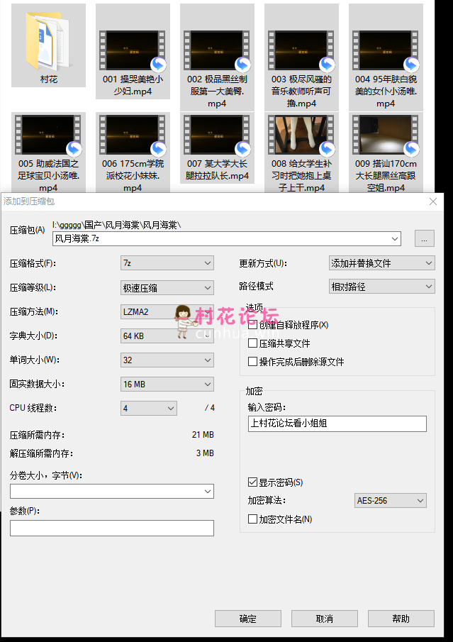The image size is (453, 642).
Task: Open the 压缩等级 极速压缩 dropdown
Action: [167, 287]
